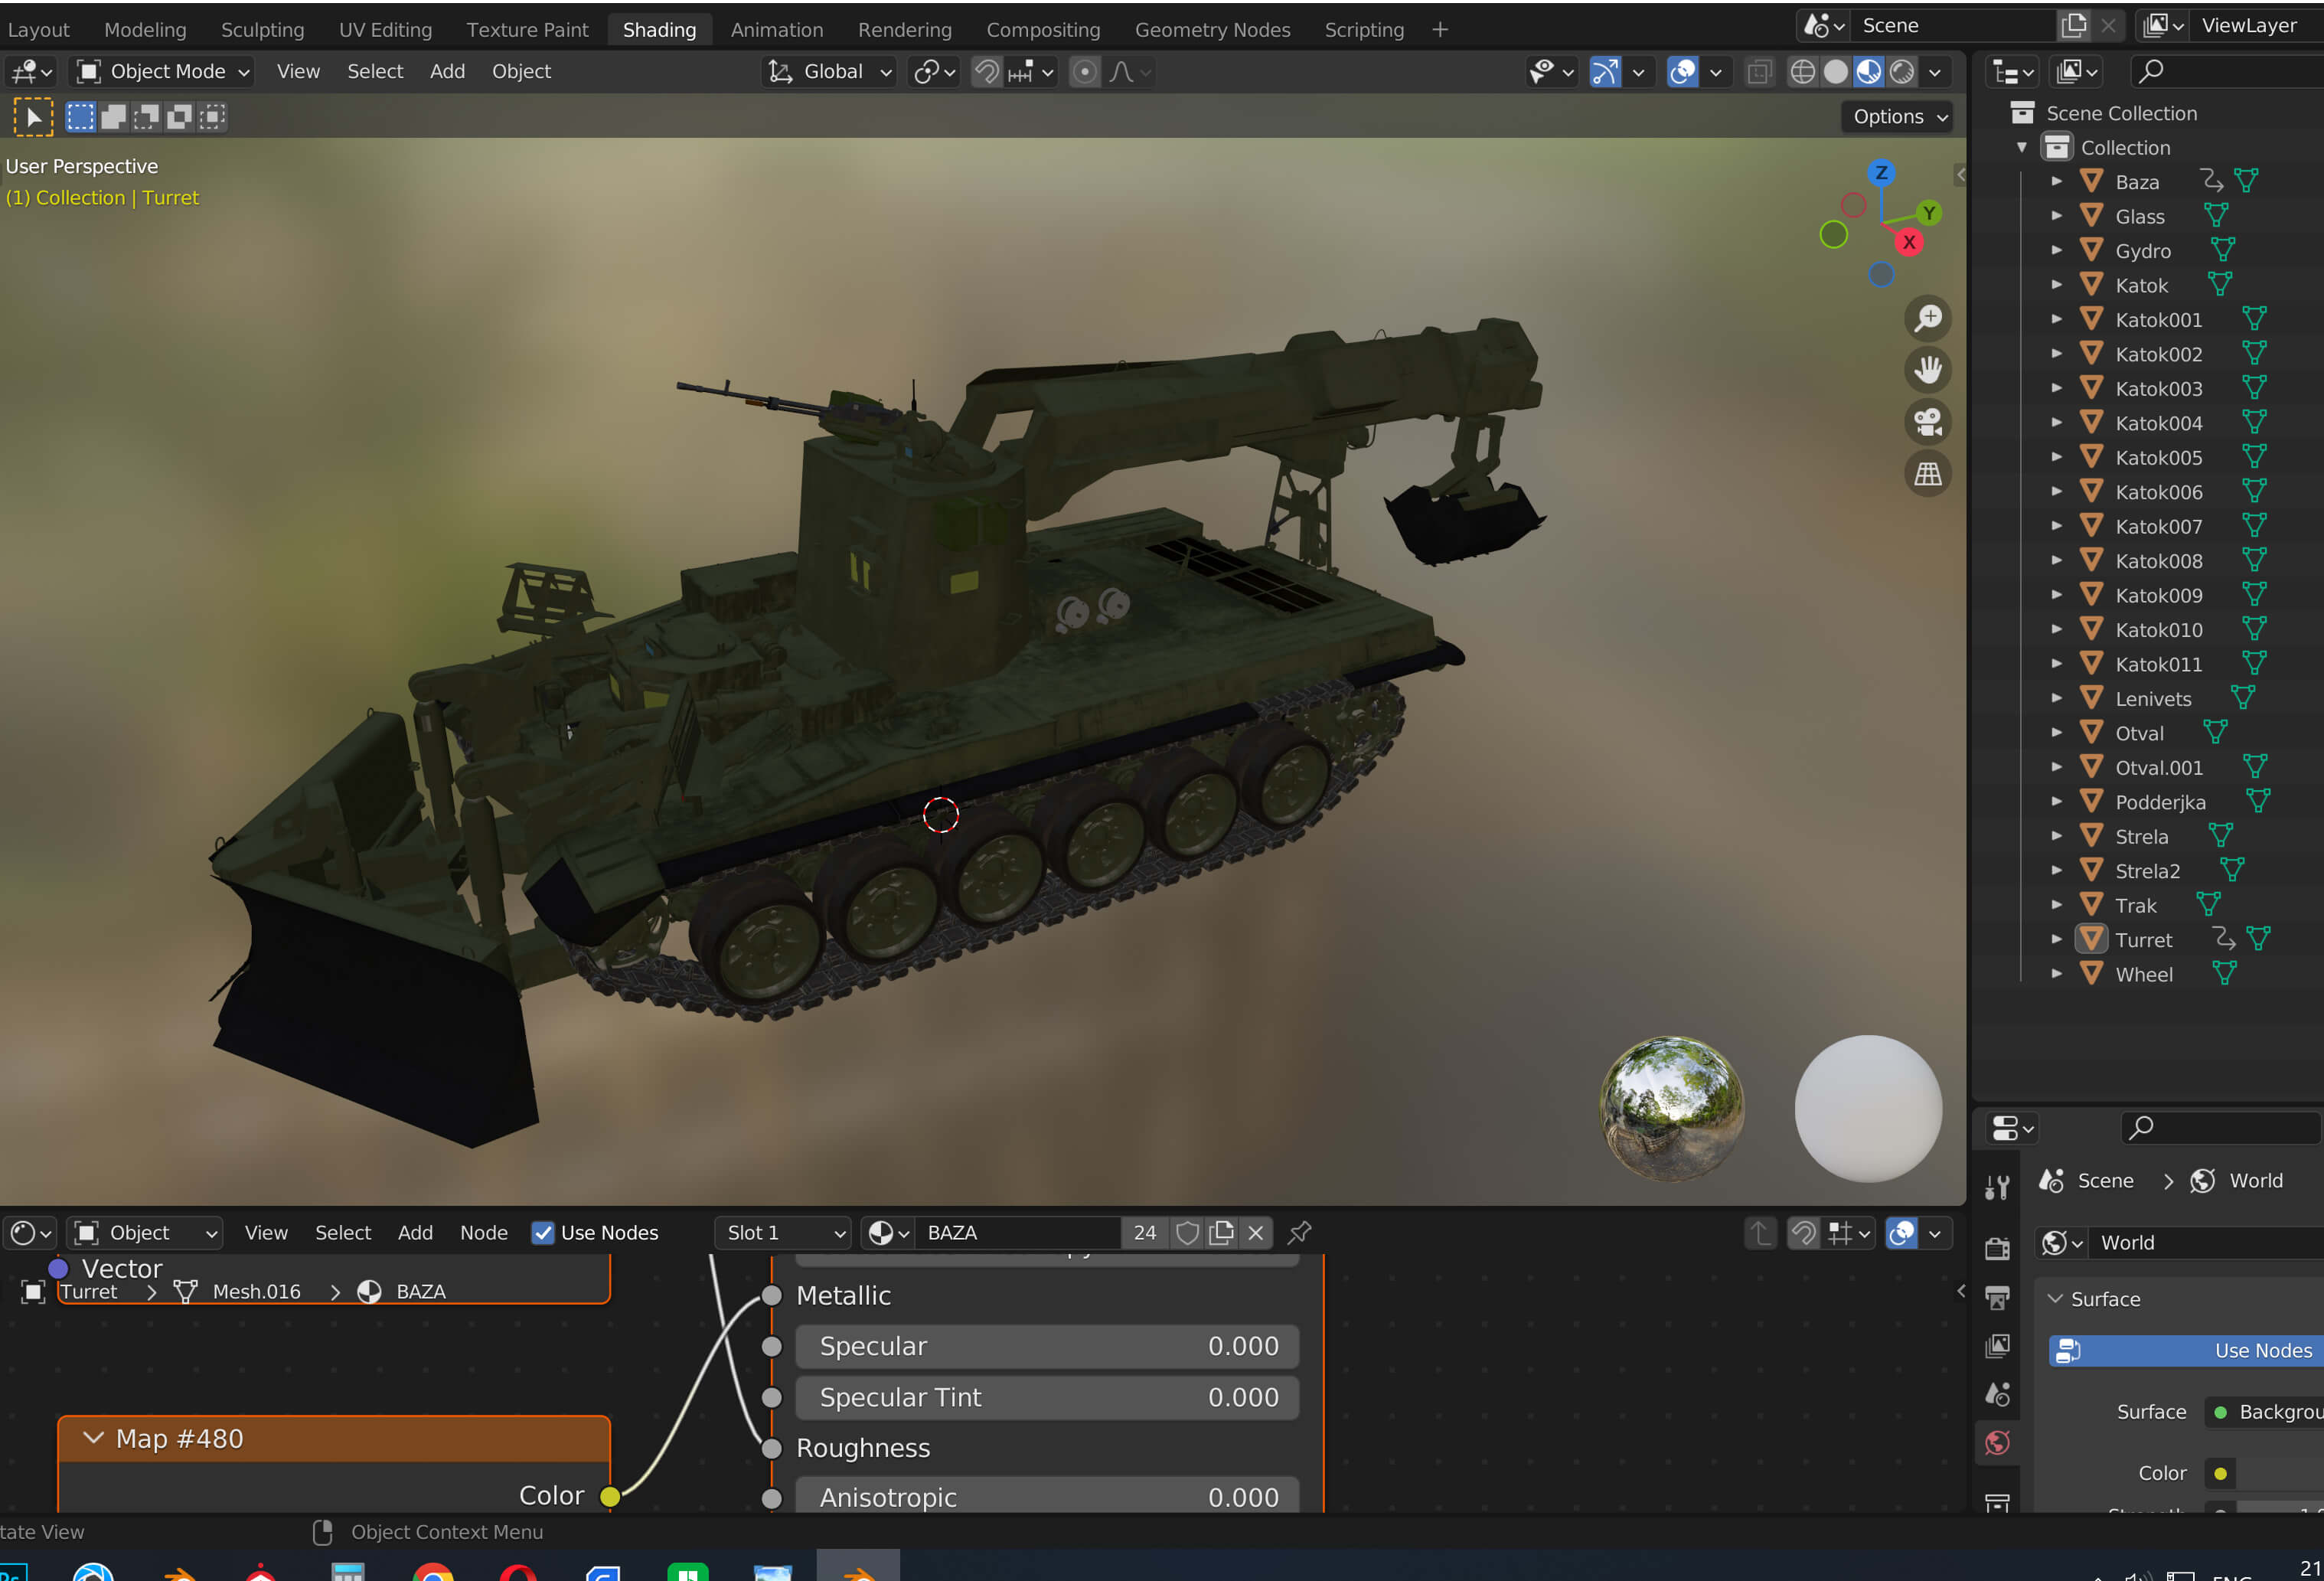Toggle viewport overlays button
Image resolution: width=2324 pixels, height=1581 pixels.
click(1683, 72)
